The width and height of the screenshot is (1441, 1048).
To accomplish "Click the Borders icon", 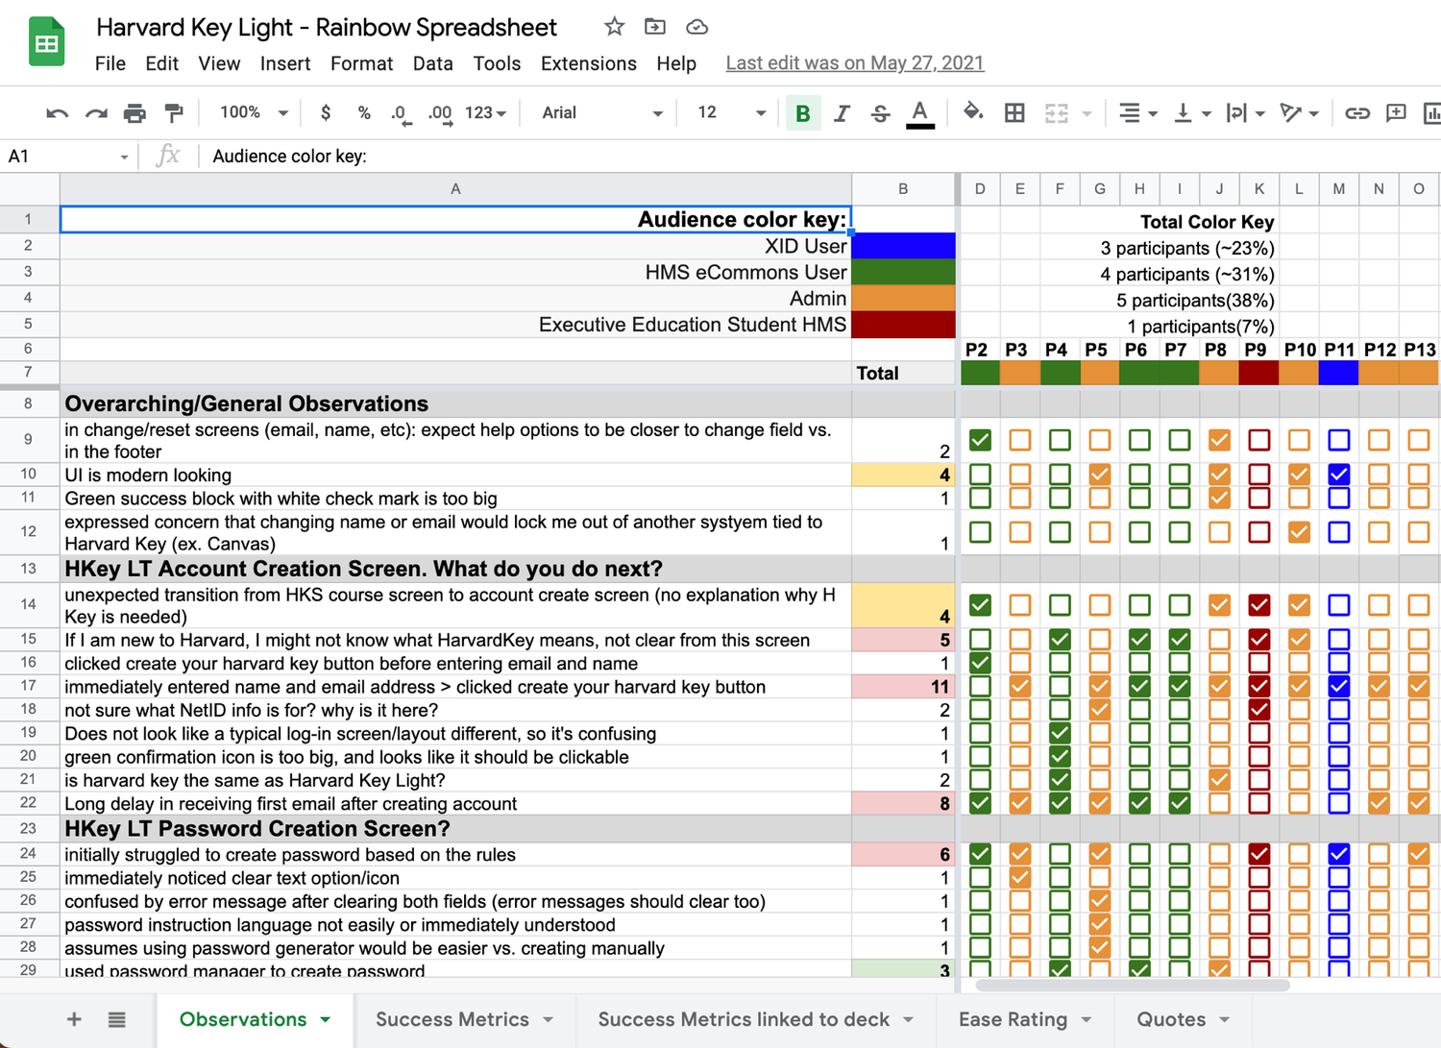I will (x=1014, y=112).
